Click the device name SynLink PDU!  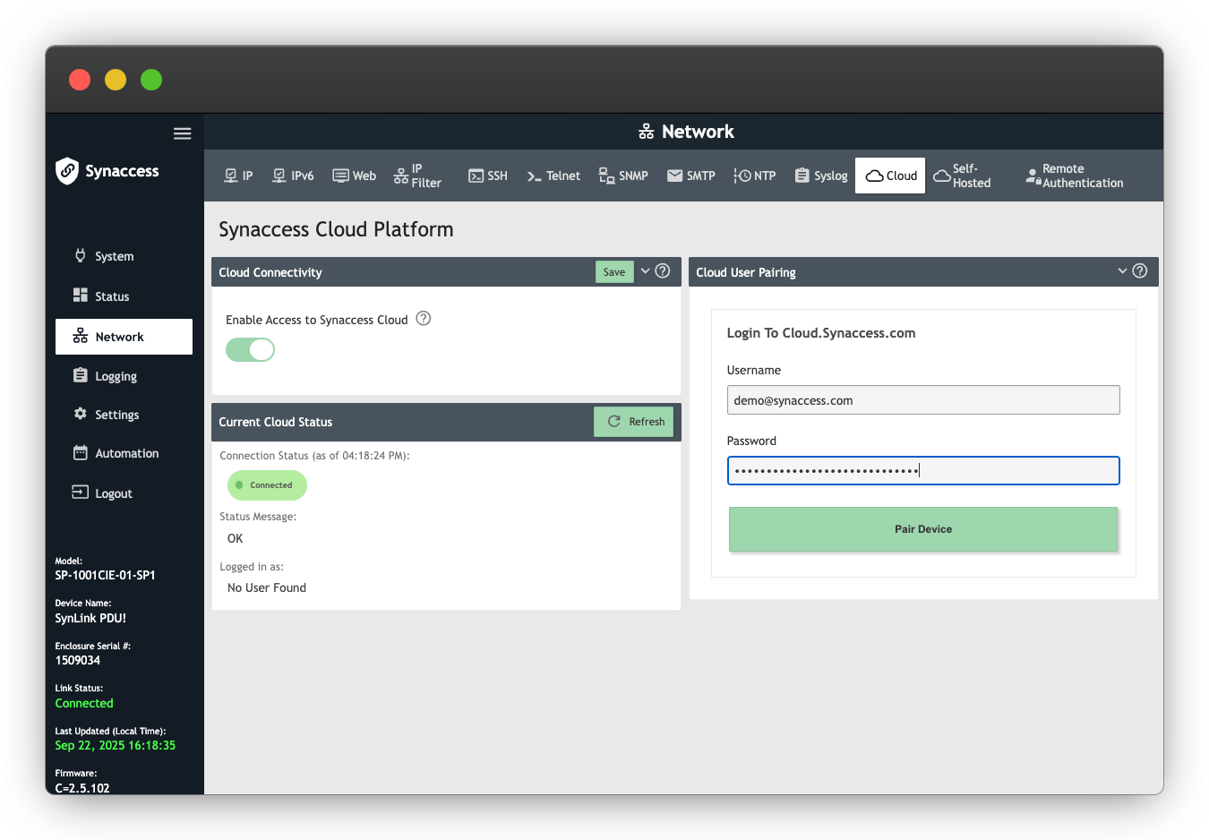point(90,618)
